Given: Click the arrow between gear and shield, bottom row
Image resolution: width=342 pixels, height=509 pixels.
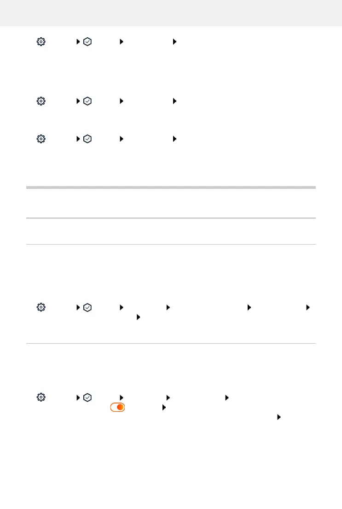Looking at the screenshot, I should (78, 397).
